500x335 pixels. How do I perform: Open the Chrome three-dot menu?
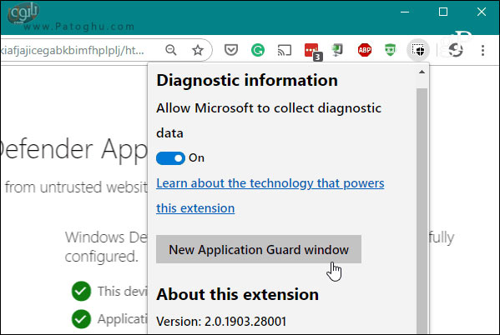482,50
